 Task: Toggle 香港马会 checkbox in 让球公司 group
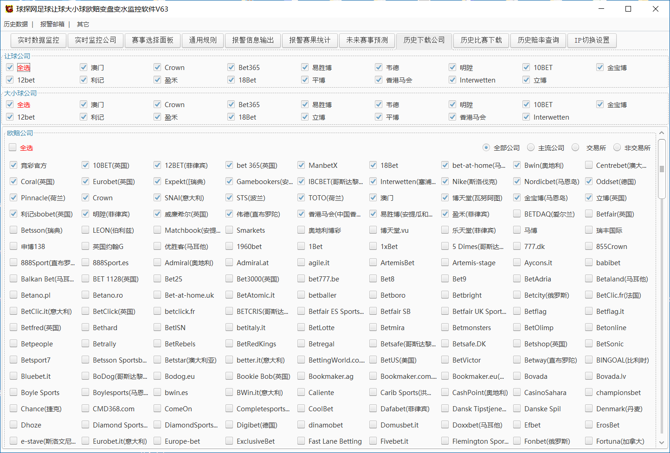coord(379,80)
